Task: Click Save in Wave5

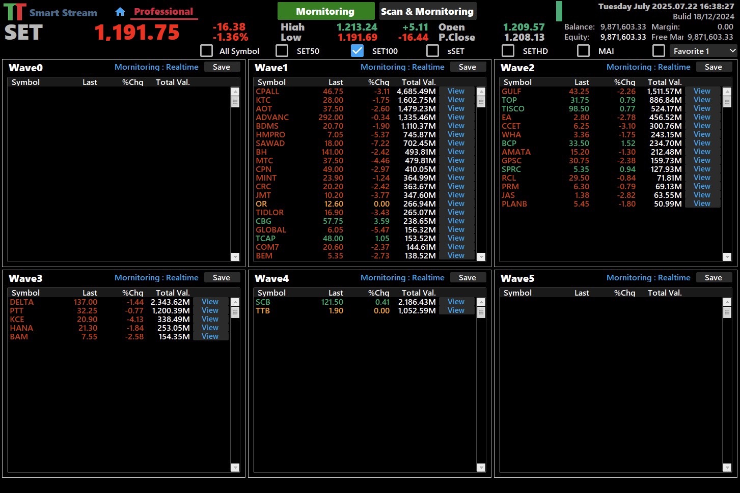Action: (x=714, y=278)
